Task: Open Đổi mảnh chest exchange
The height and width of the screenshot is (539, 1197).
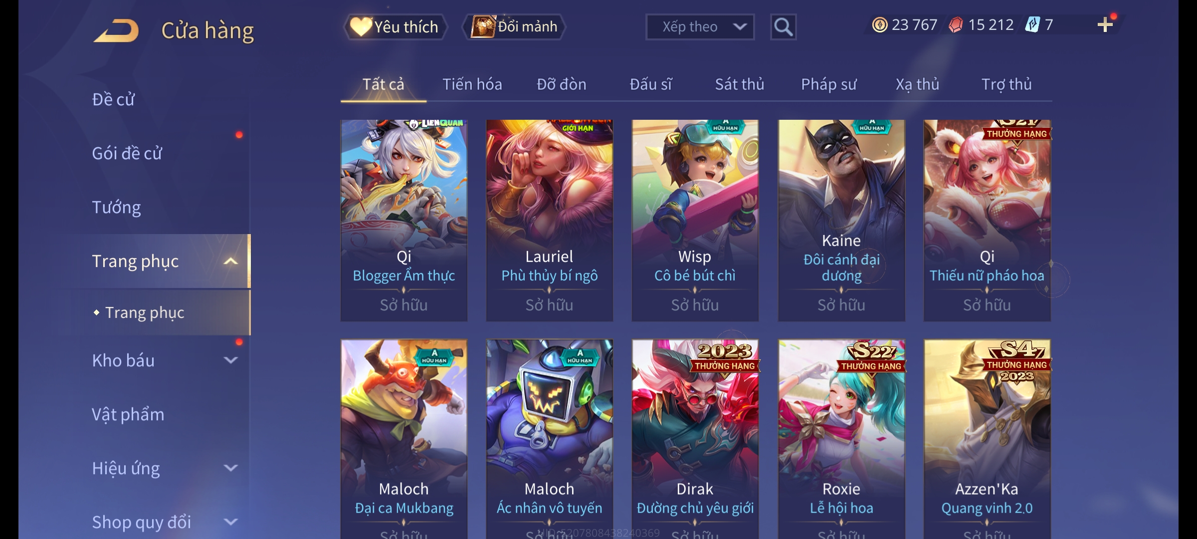Action: (x=514, y=27)
